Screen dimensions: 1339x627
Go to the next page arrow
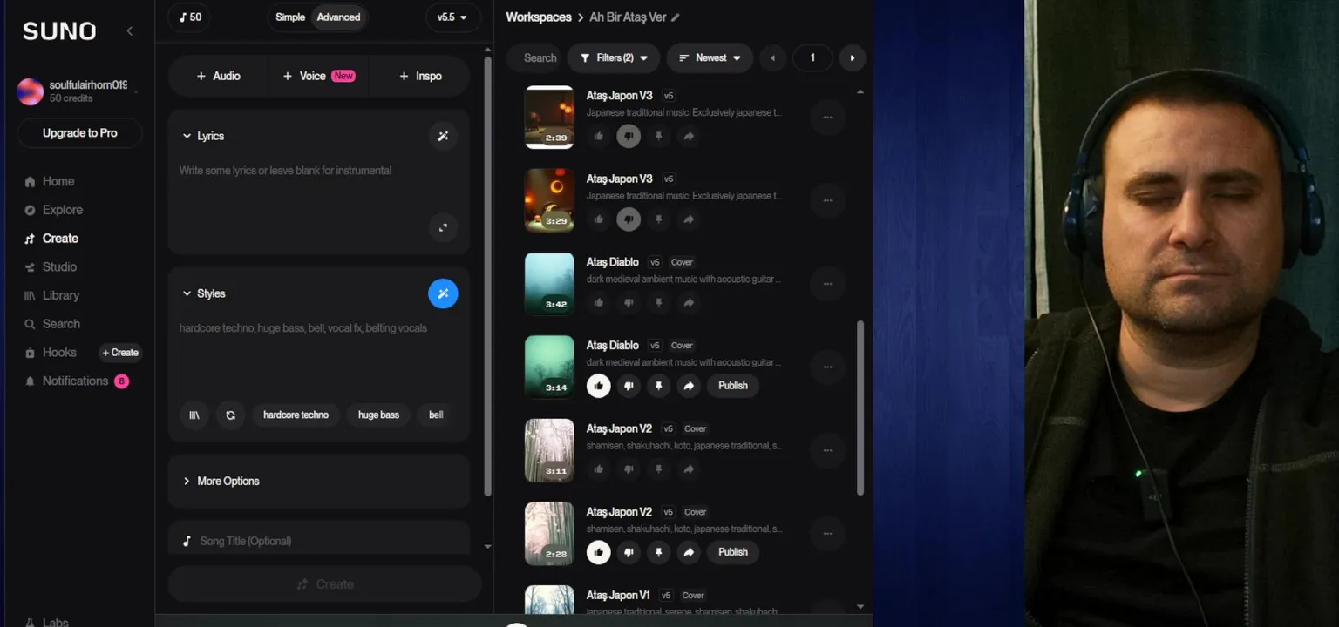[x=852, y=58]
